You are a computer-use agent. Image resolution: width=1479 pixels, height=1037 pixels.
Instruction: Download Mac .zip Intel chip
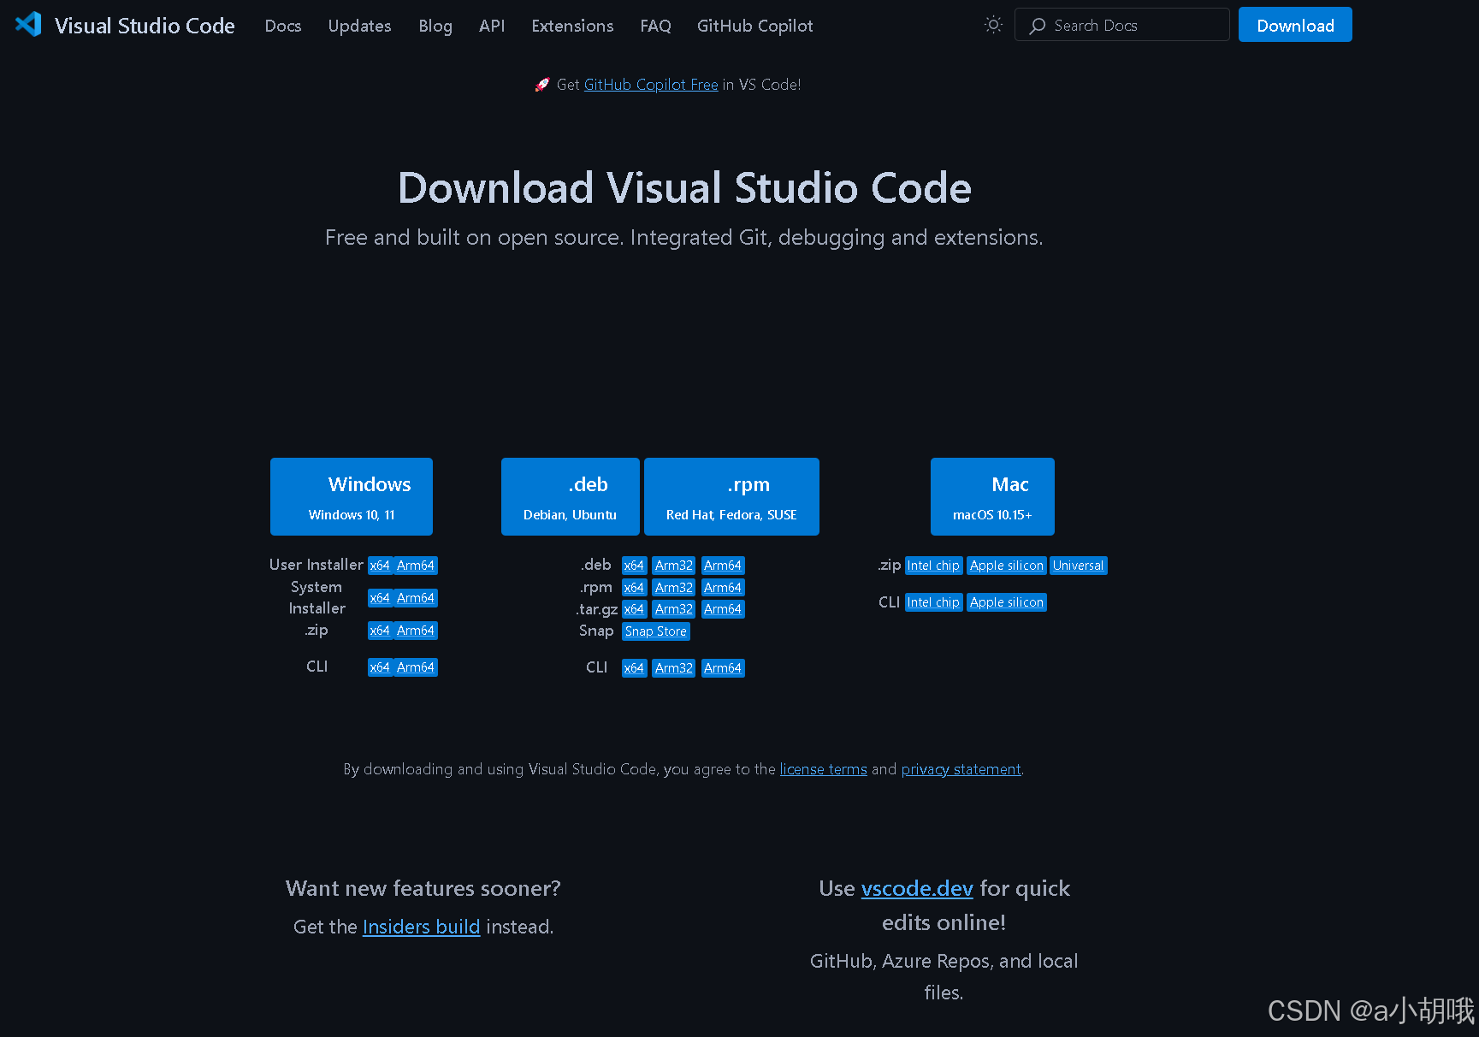[933, 566]
